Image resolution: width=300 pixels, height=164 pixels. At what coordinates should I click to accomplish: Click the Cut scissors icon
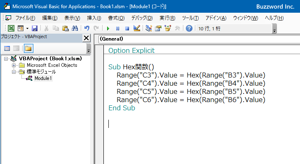[46, 29]
